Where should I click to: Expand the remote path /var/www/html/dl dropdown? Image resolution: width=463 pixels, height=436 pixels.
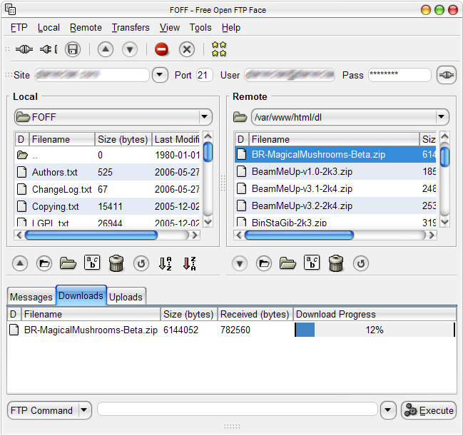pyautogui.click(x=441, y=117)
